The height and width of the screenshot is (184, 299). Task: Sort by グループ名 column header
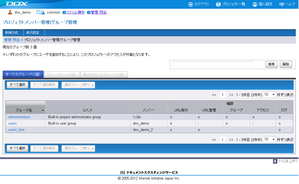25,110
